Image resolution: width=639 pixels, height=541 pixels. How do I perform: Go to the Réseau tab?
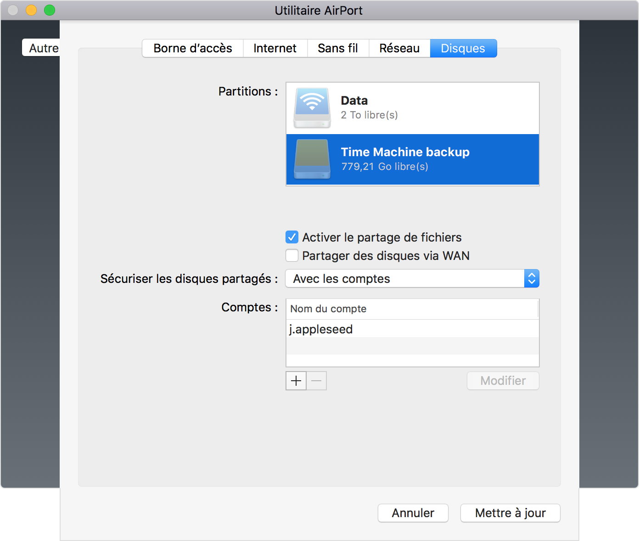399,48
